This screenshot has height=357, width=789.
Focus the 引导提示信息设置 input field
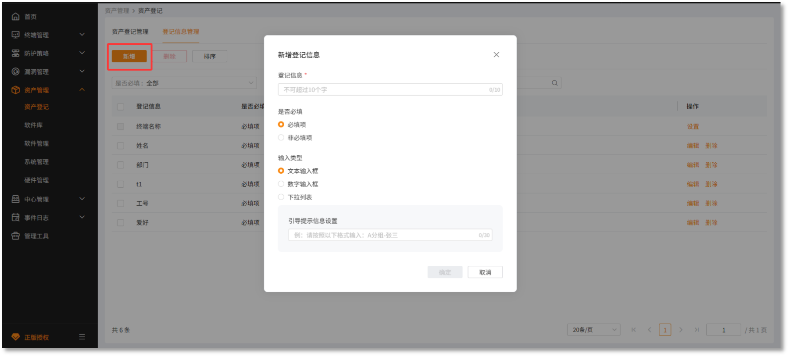[390, 235]
